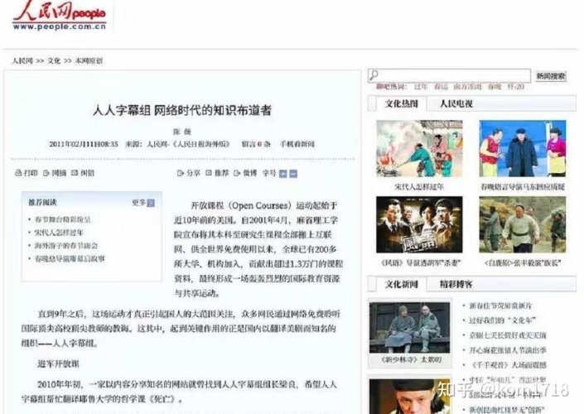Click the print icon 打印
The width and height of the screenshot is (584, 414).
[18, 173]
